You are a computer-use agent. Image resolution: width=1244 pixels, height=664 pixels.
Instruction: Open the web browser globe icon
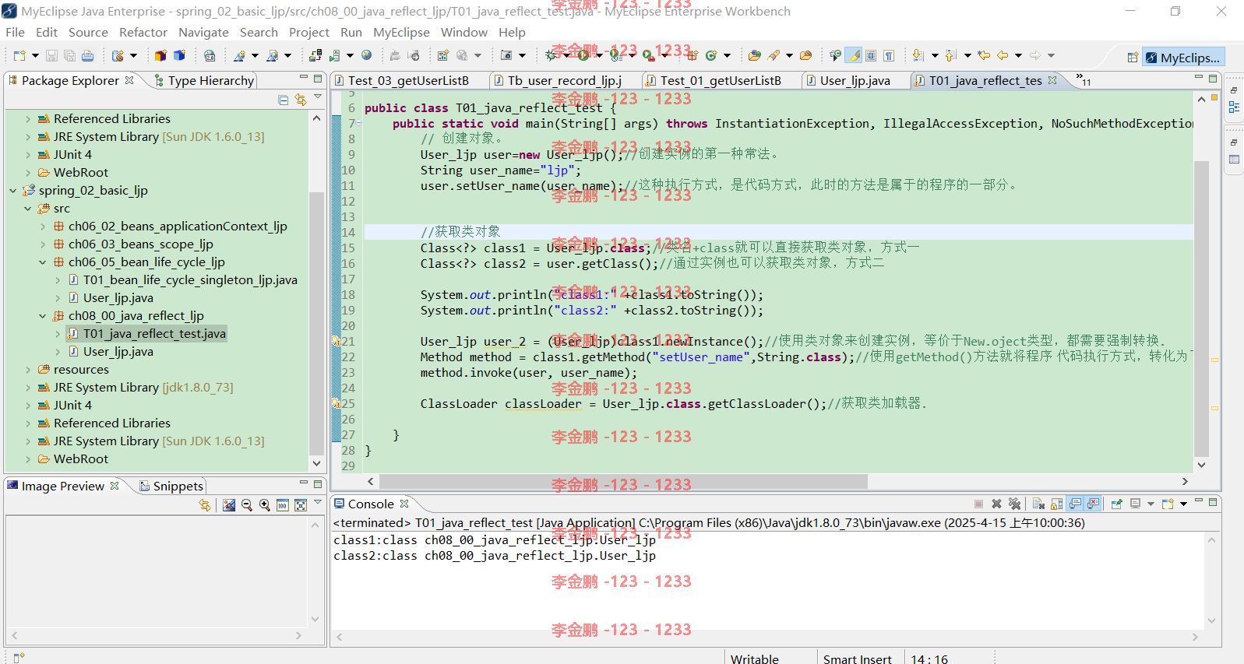(366, 55)
